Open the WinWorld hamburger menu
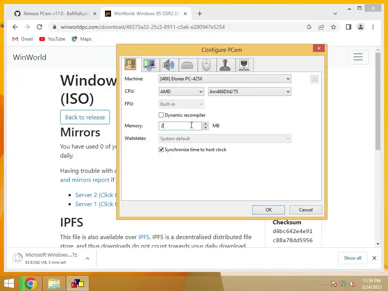Viewport: 388px width, 291px height. coord(358,57)
